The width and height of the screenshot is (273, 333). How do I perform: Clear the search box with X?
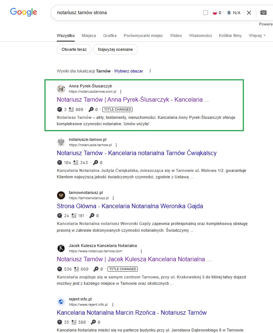tap(249, 13)
